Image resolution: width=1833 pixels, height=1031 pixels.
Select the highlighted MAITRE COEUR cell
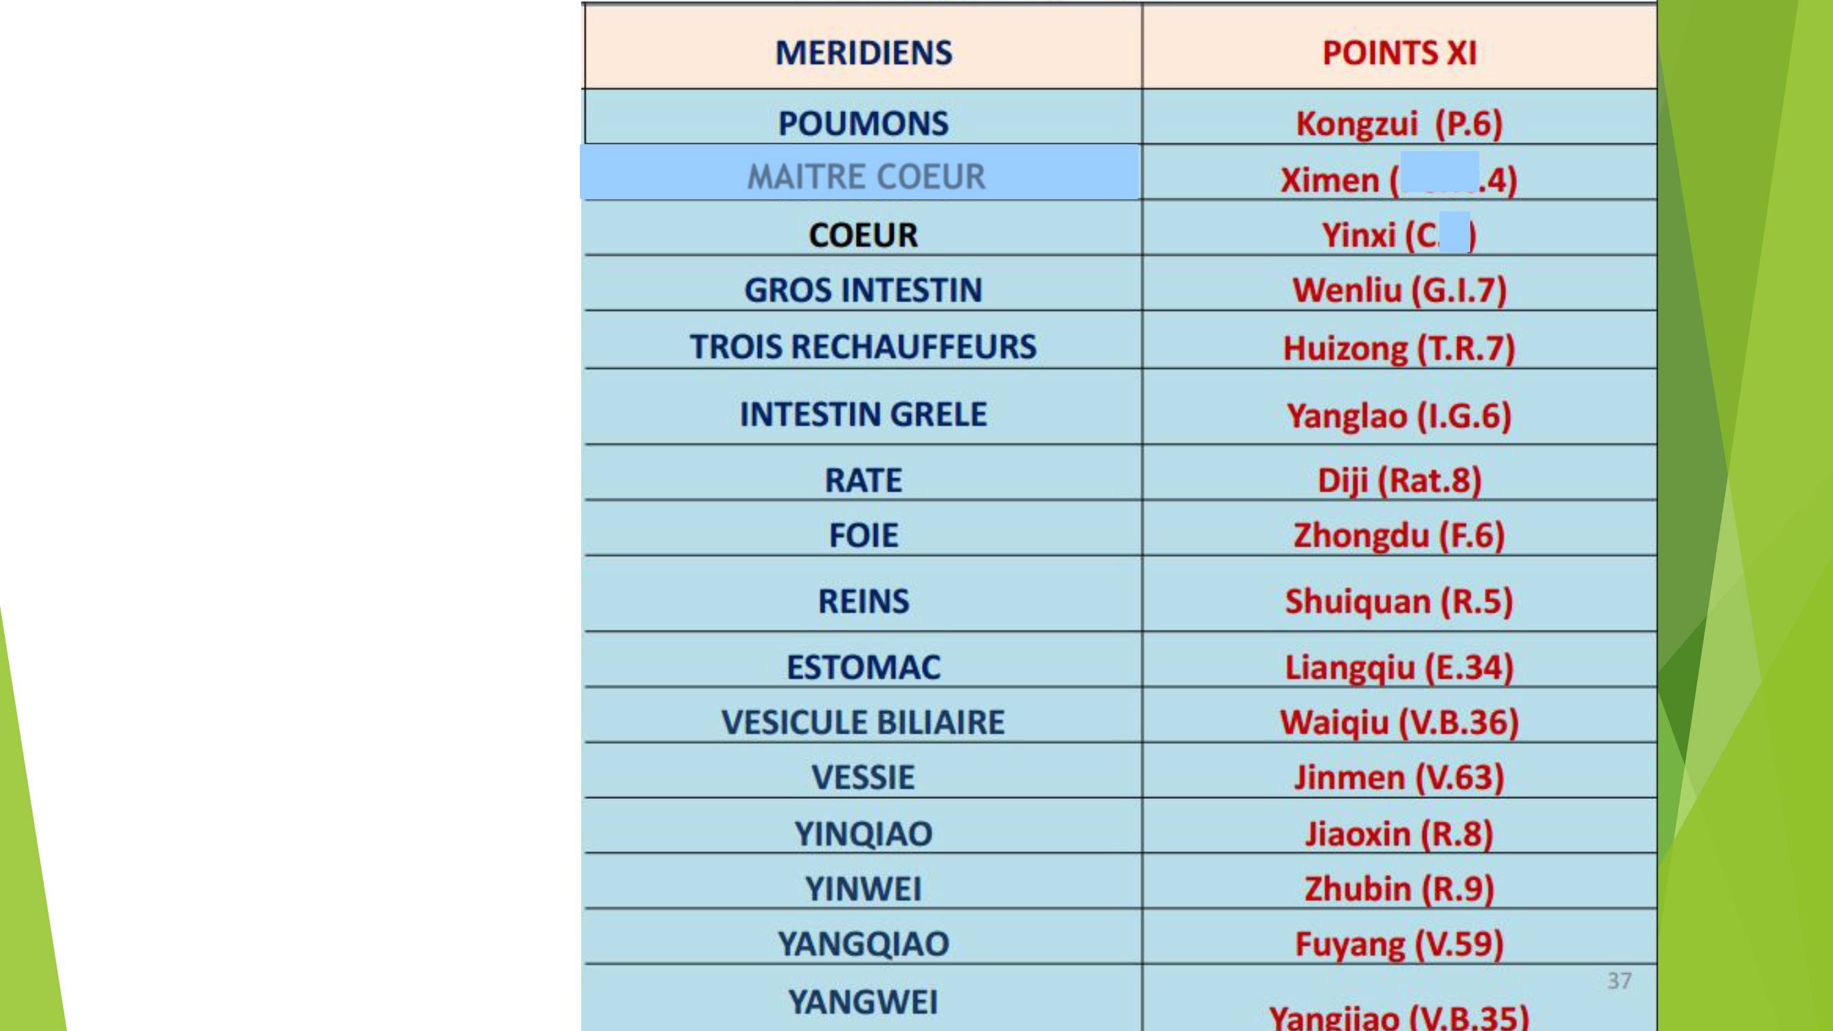(x=859, y=172)
